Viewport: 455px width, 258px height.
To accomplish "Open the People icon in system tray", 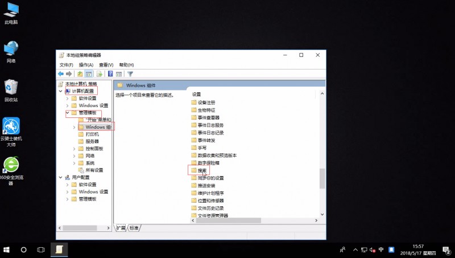I will [x=343, y=249].
